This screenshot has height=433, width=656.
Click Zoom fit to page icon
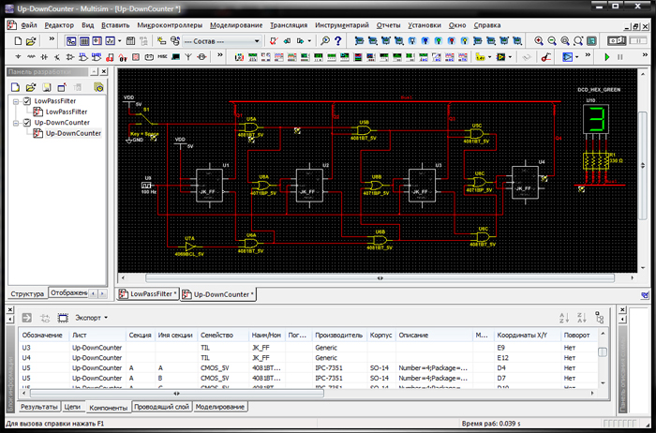tap(578, 41)
